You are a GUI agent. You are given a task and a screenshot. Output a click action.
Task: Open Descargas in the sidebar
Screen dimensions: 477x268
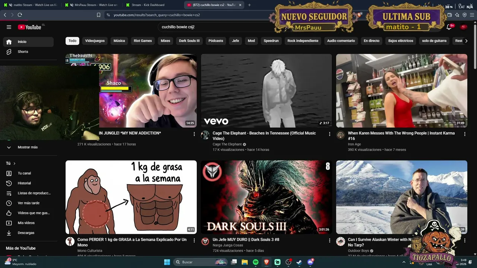(x=28, y=233)
